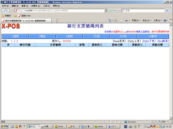Click the search magnifier icon

point(167,10)
